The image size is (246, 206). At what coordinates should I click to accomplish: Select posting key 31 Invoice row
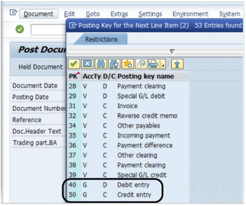click(127, 106)
